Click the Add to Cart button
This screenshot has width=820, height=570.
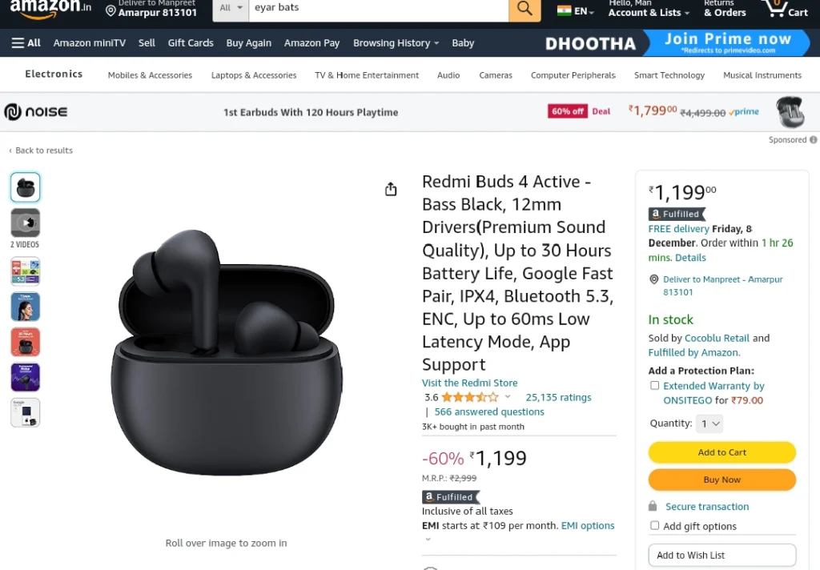pyautogui.click(x=722, y=452)
